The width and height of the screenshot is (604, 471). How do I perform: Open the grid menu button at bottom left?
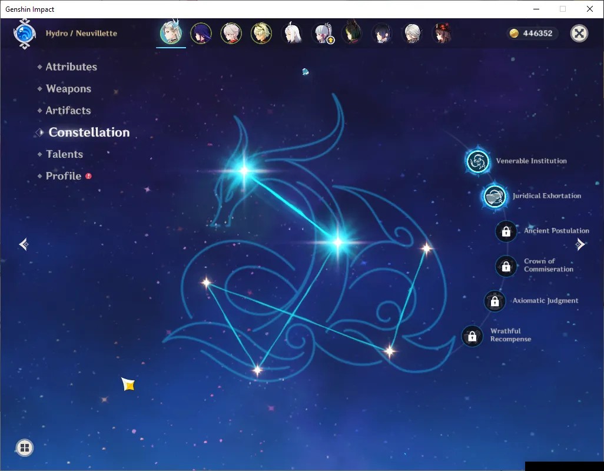pos(25,447)
